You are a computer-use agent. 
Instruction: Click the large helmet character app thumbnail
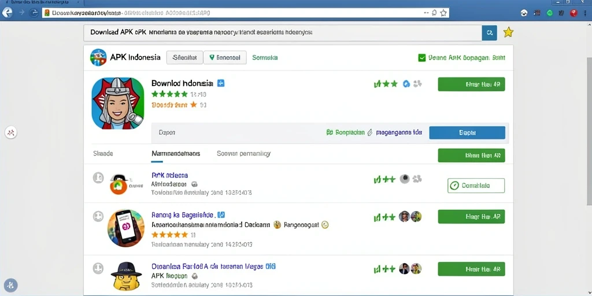coord(118,103)
